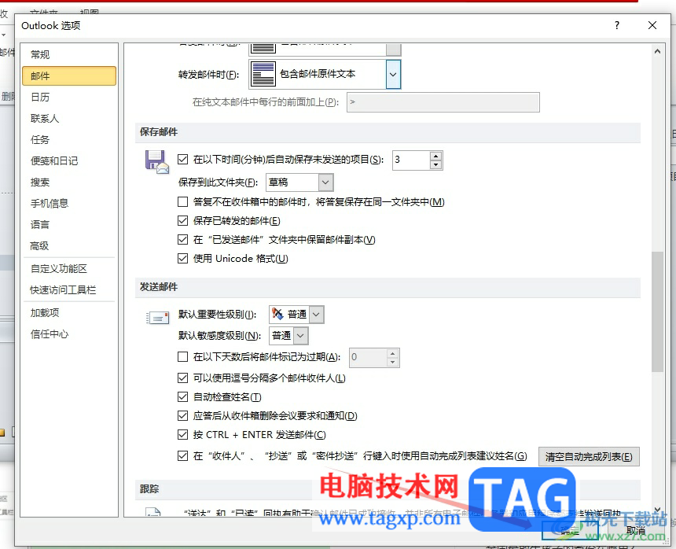Image resolution: width=676 pixels, height=549 pixels.
Task: Expand the 转发邮件时 dropdown
Action: pyautogui.click(x=393, y=74)
